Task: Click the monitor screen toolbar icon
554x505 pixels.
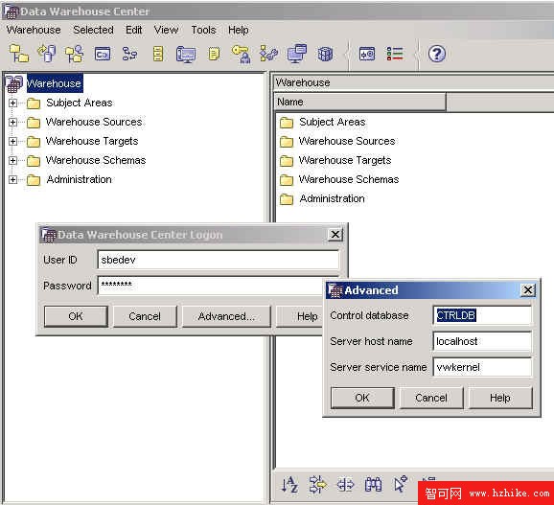Action: click(x=186, y=55)
